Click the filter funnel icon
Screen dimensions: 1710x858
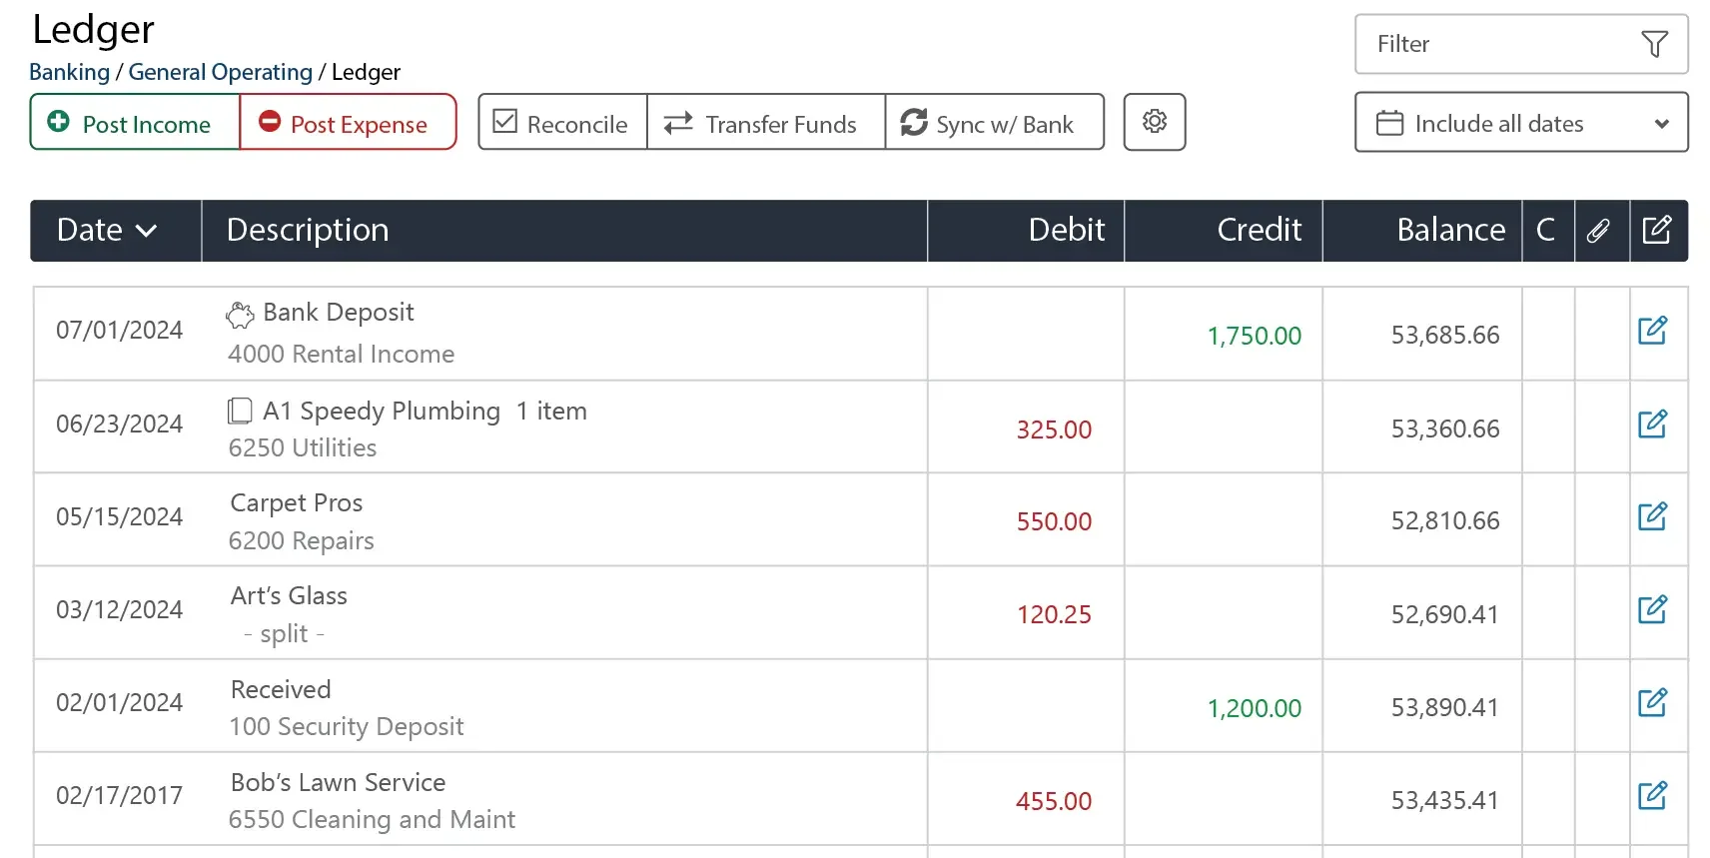tap(1655, 44)
